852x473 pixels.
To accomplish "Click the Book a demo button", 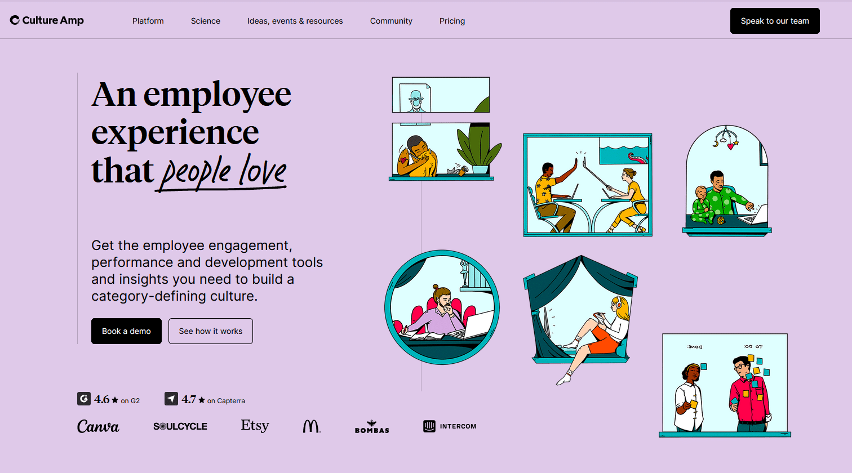I will tap(126, 331).
